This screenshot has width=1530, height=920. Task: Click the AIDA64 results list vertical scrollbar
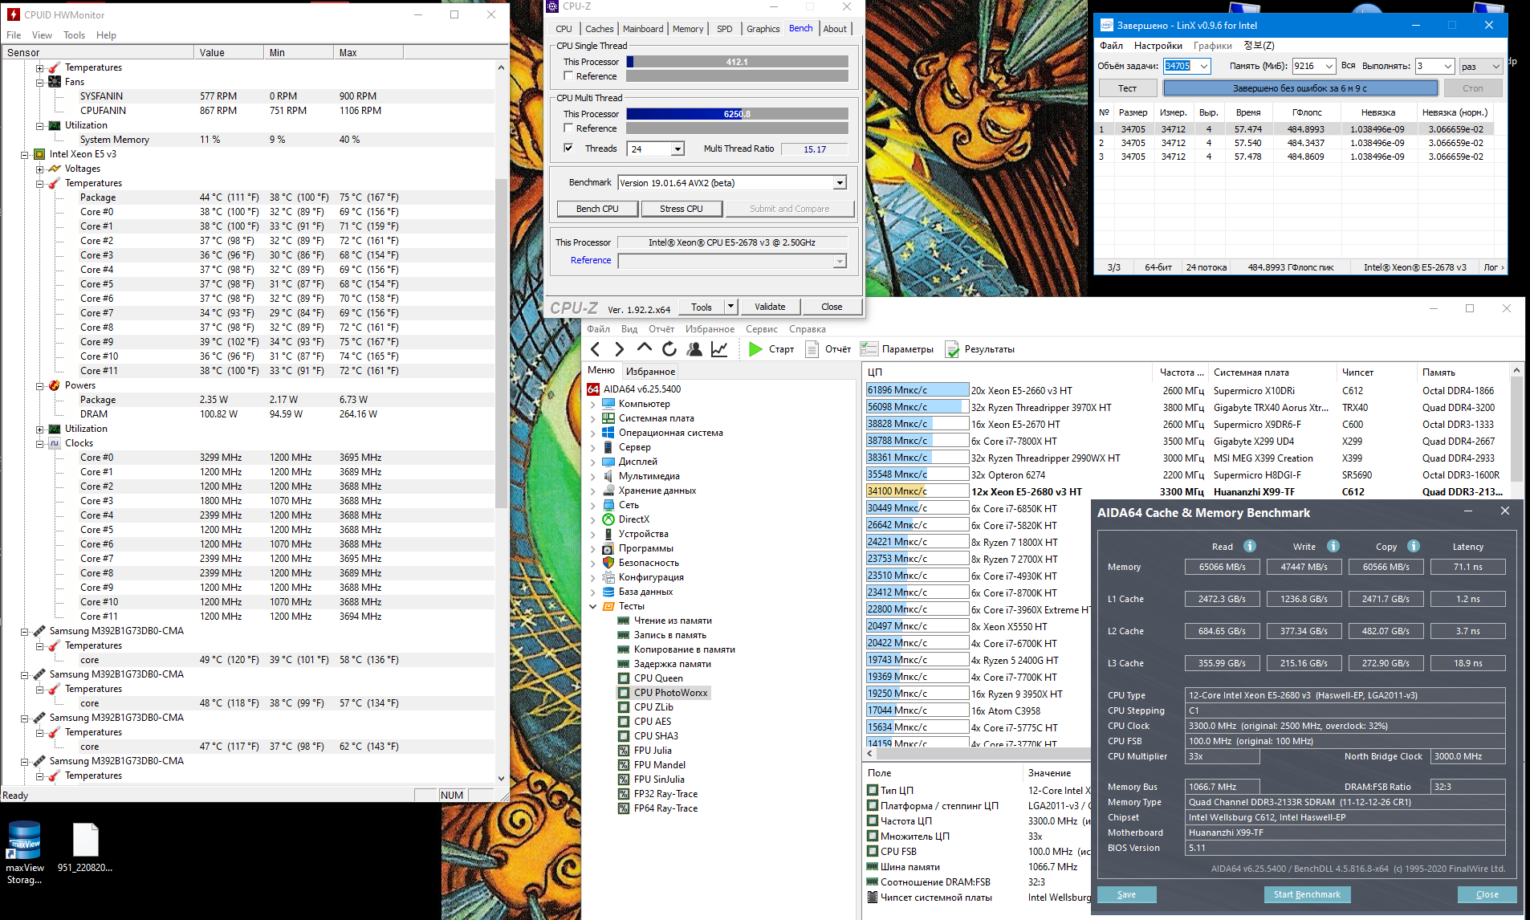[x=1516, y=431]
